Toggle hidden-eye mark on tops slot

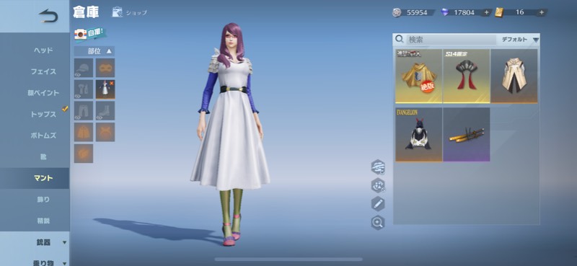click(x=78, y=96)
